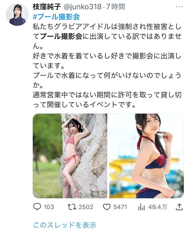The image size is (190, 235).
Task: Open the display name 枝窪純子
Action: [x=46, y=7]
